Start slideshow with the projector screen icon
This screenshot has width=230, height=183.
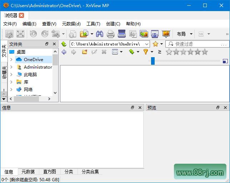pyautogui.click(x=166, y=34)
